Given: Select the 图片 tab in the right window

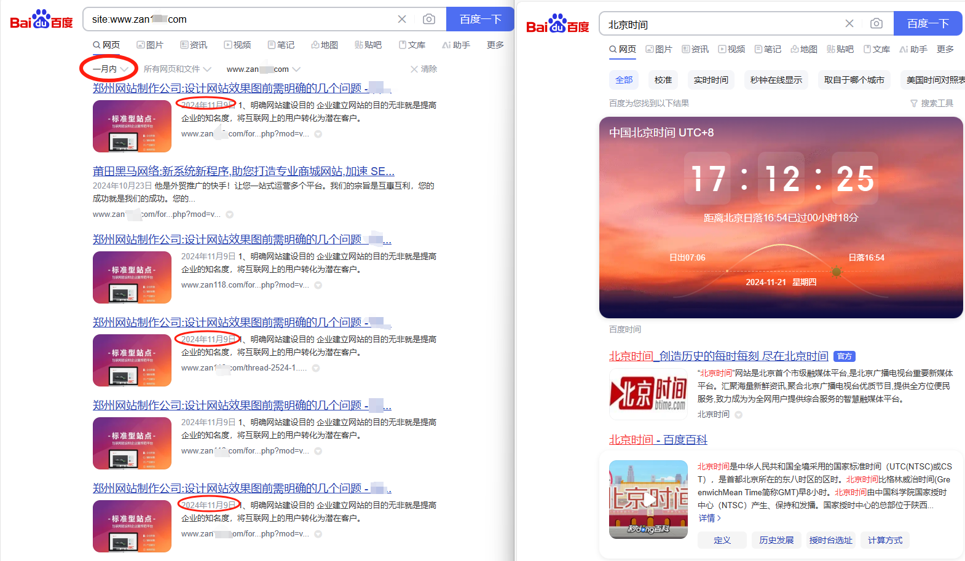Looking at the screenshot, I should pos(659,49).
